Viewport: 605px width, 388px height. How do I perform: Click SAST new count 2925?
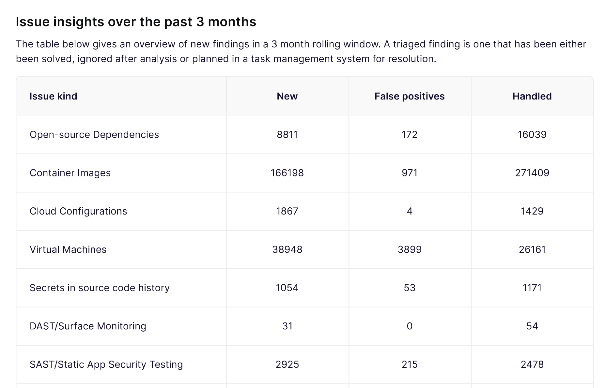287,365
